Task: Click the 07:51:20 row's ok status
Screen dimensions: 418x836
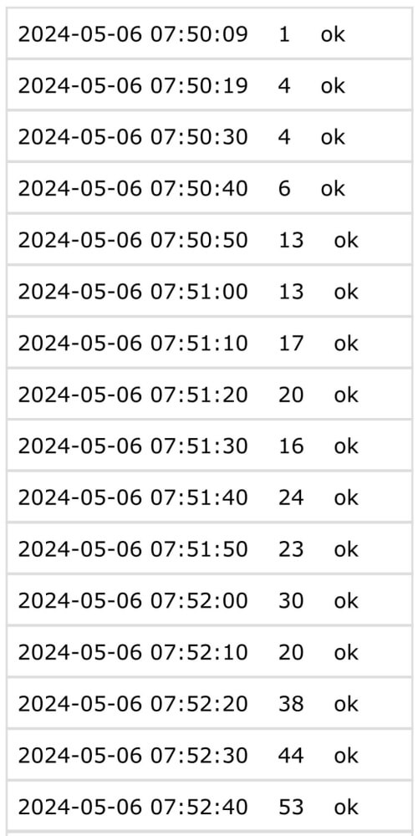Action: [x=347, y=395]
